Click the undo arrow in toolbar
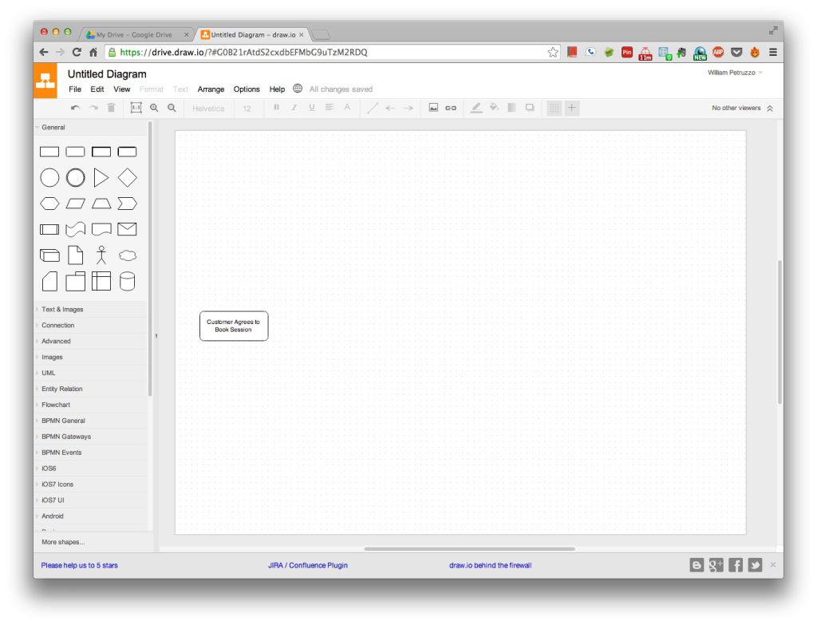Image resolution: width=817 pixels, height=625 pixels. point(75,108)
